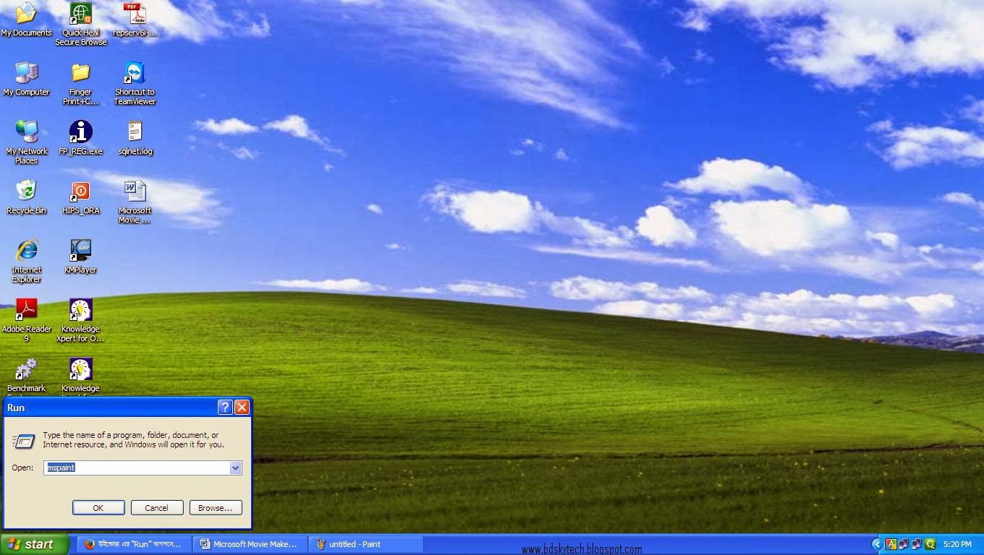Select Microsoft Movie document icon
984x555 pixels.
click(x=135, y=202)
